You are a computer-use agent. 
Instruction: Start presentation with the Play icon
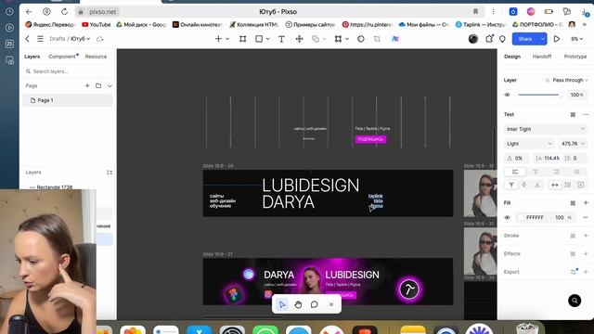tap(557, 39)
